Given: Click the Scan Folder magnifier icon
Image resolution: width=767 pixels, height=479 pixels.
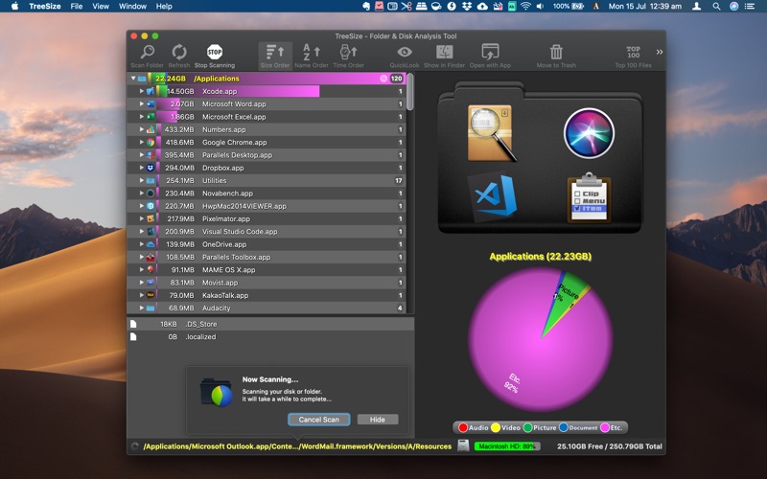Looking at the screenshot, I should tap(148, 52).
